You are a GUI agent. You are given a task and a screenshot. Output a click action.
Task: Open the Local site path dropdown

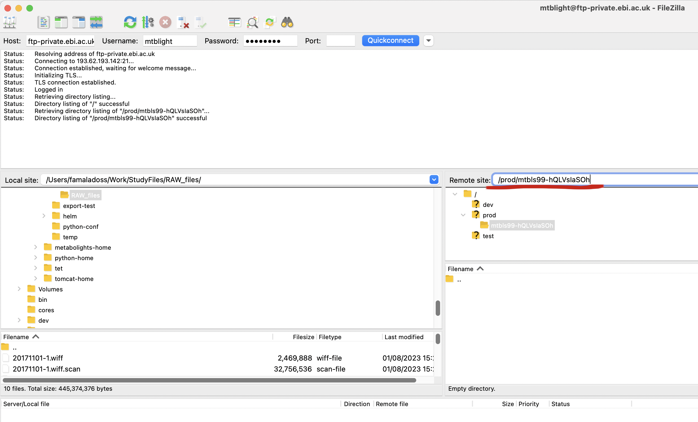point(434,179)
